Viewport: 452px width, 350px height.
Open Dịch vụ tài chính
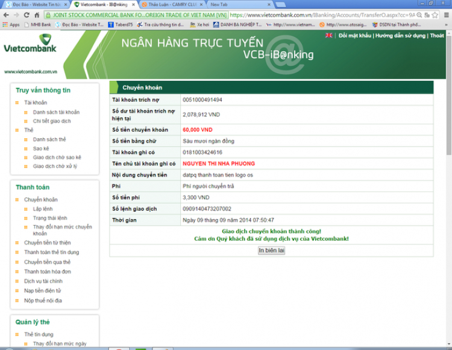[43, 281]
